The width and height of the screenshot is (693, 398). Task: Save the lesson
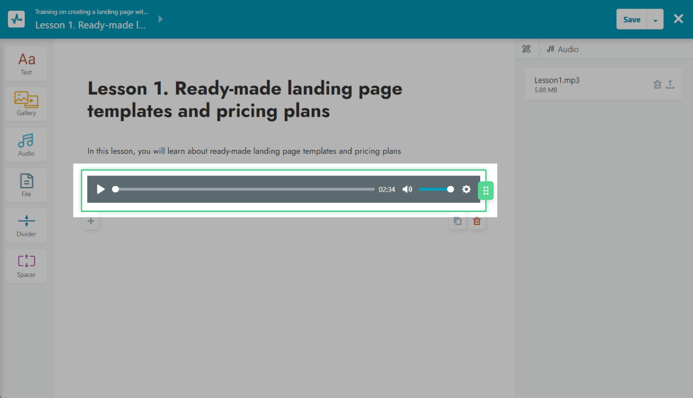click(631, 20)
